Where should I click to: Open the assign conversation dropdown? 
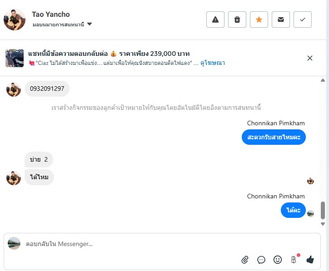pyautogui.click(x=59, y=25)
